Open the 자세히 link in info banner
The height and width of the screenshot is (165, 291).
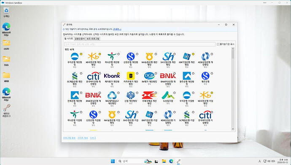[117, 29]
